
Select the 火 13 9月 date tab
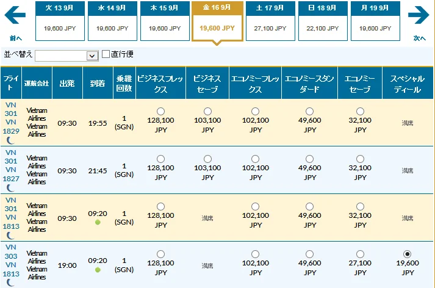click(60, 21)
